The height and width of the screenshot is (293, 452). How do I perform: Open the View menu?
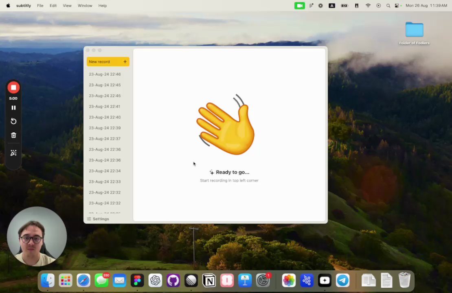pyautogui.click(x=67, y=5)
